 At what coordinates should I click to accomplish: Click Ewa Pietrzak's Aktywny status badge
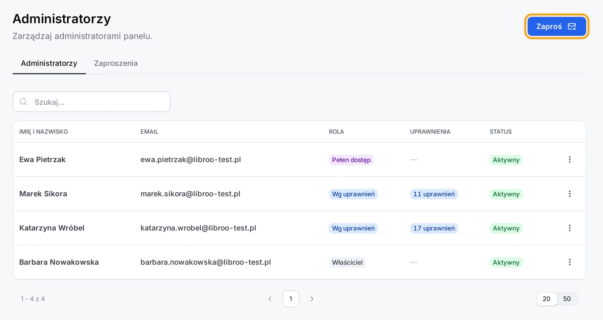(x=506, y=160)
